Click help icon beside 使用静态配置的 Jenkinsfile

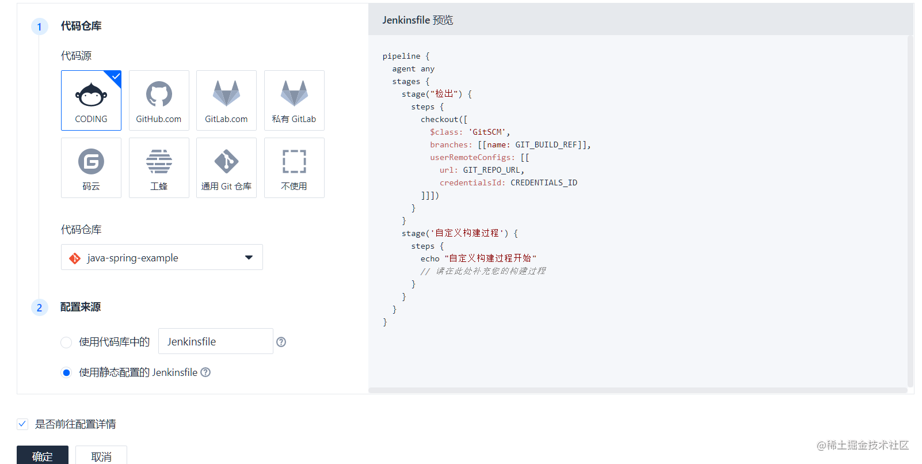pyautogui.click(x=205, y=372)
